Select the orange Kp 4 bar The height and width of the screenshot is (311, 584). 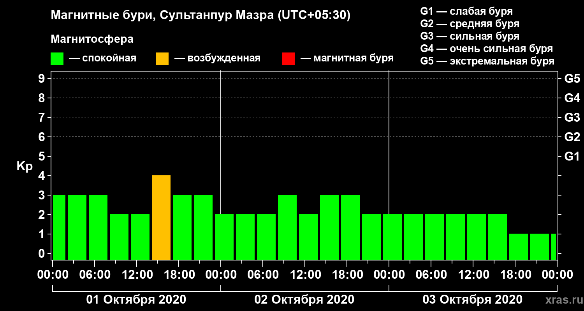point(161,218)
